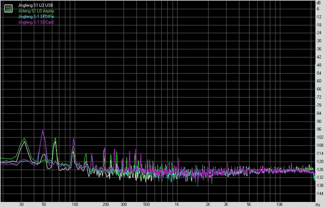Click the 10K frequency axis label
325x208 pixels.
click(x=279, y=204)
